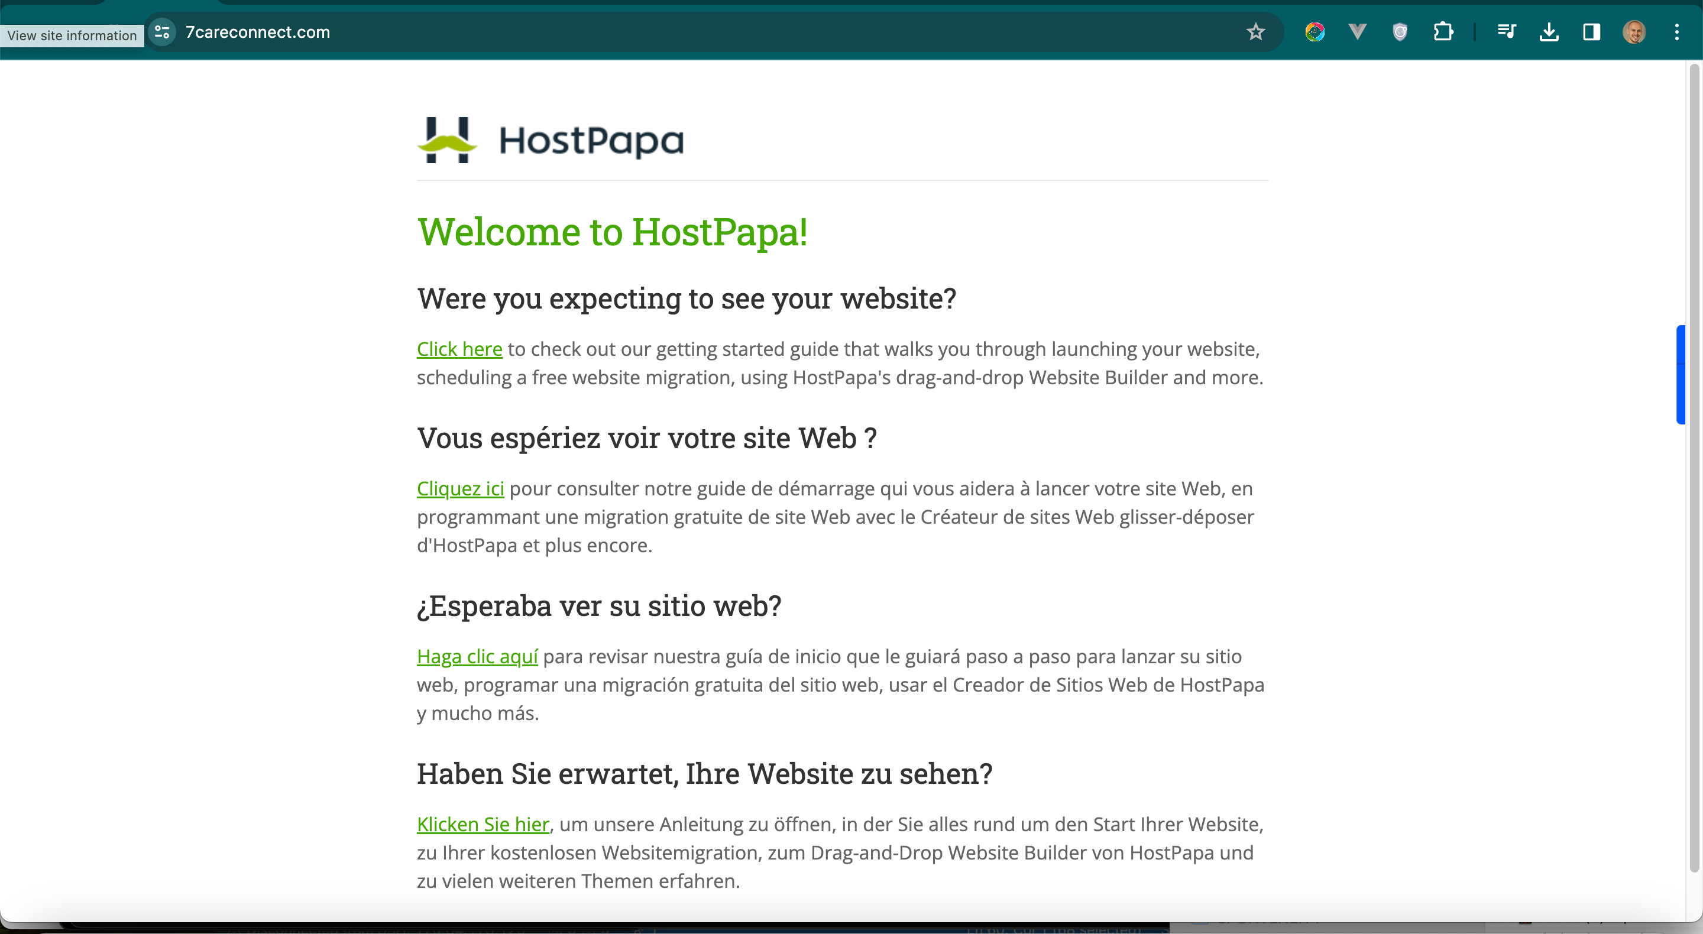Click the 'Welcome to HostPapa!' heading
Screen dimensions: 1703x934
[612, 232]
